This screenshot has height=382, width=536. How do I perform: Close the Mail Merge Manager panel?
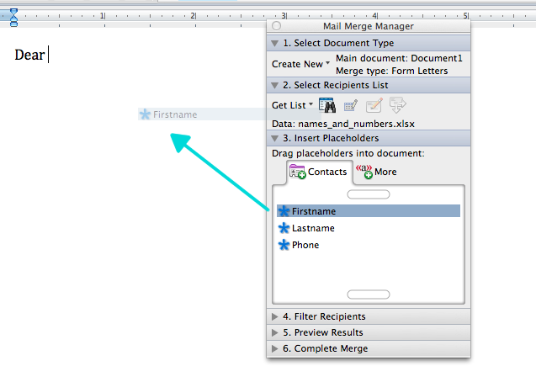coord(277,26)
